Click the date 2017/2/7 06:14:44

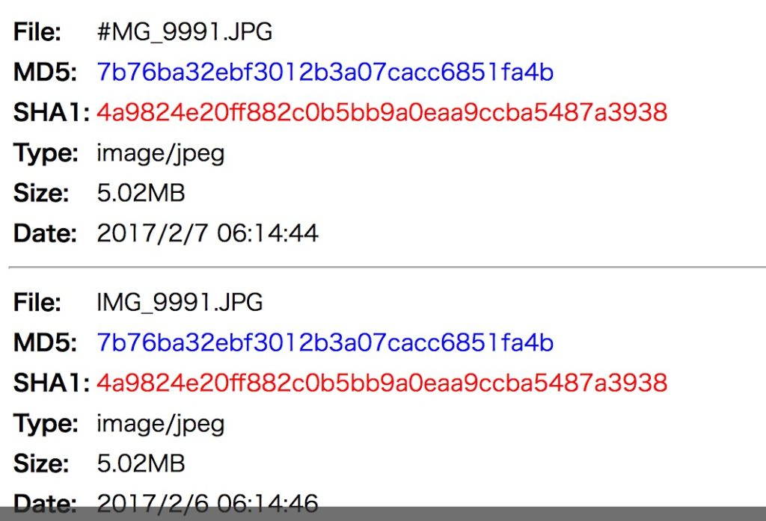(208, 233)
